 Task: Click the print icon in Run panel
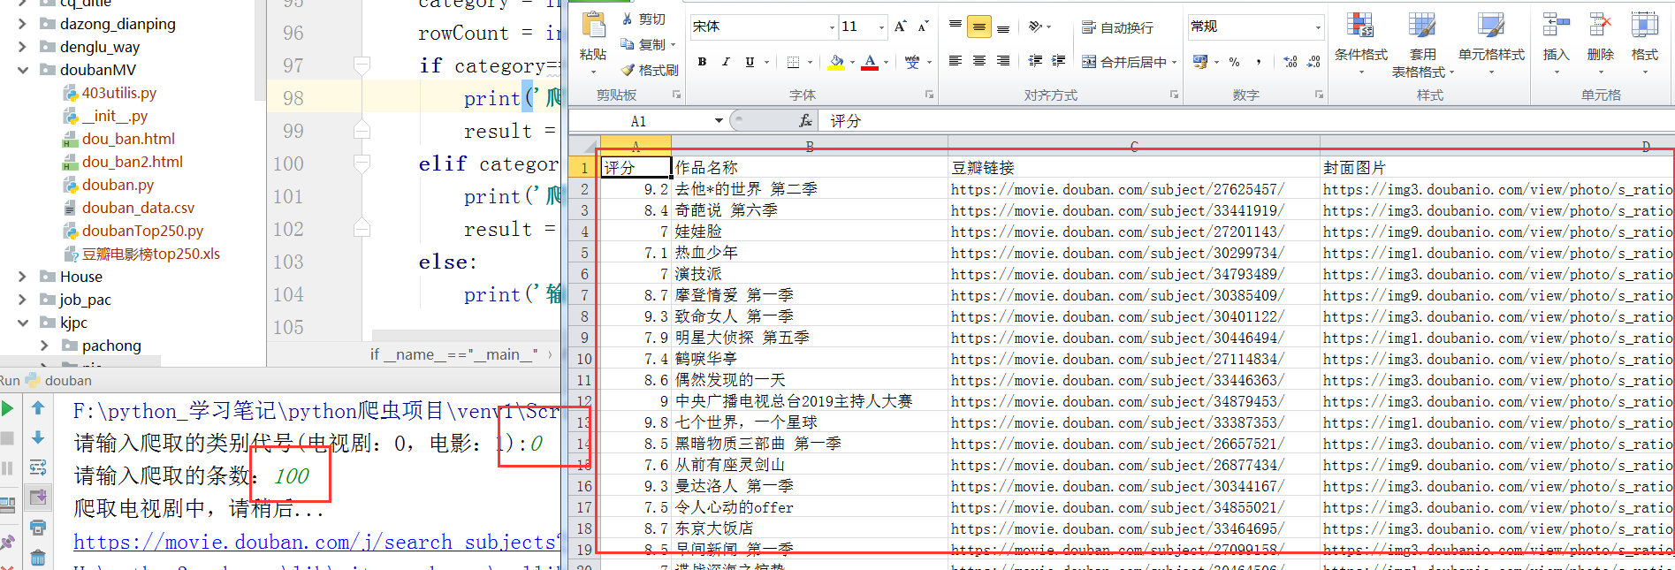pos(38,528)
